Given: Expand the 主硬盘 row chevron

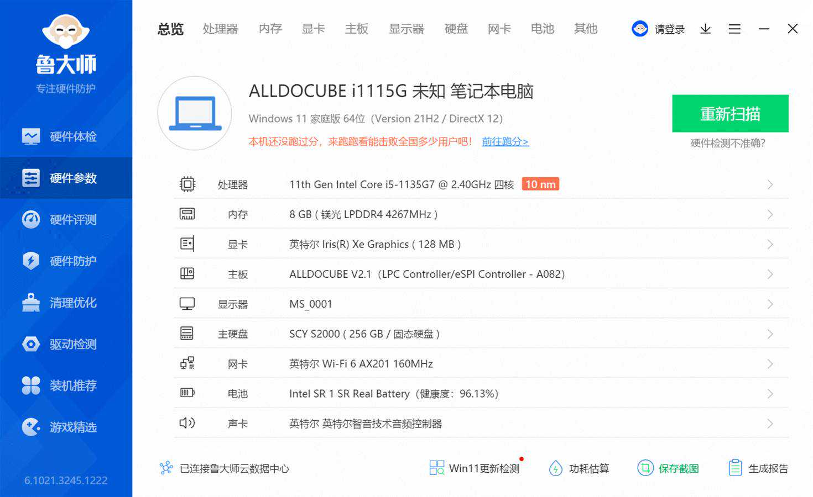Looking at the screenshot, I should tap(770, 334).
